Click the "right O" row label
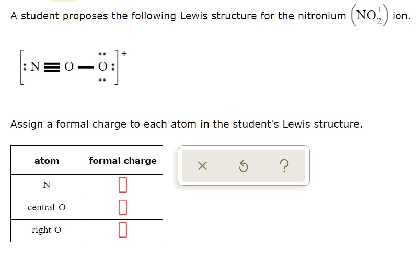 (47, 230)
